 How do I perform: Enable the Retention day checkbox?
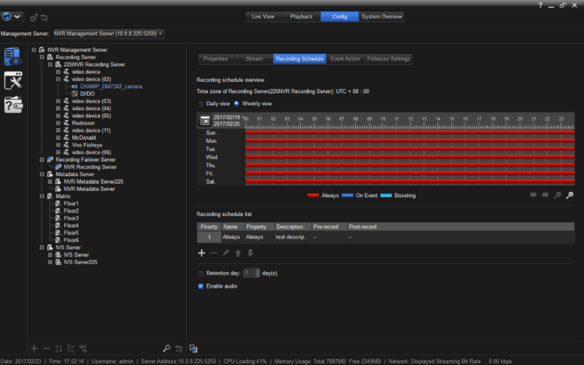pyautogui.click(x=201, y=274)
